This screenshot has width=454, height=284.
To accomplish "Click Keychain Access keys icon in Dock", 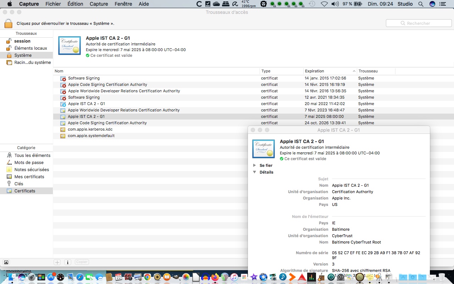I will (378, 277).
